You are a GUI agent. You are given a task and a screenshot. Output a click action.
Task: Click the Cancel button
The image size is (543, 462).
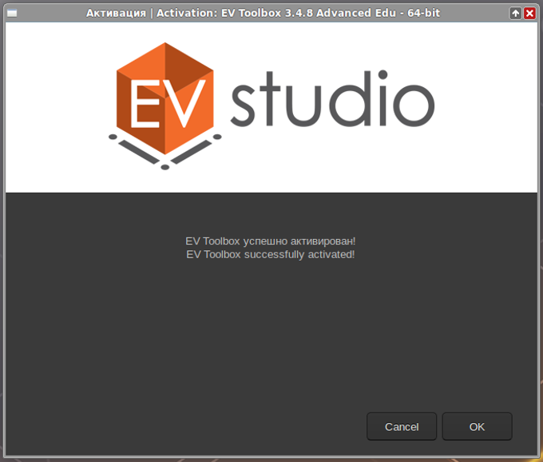[x=402, y=426]
